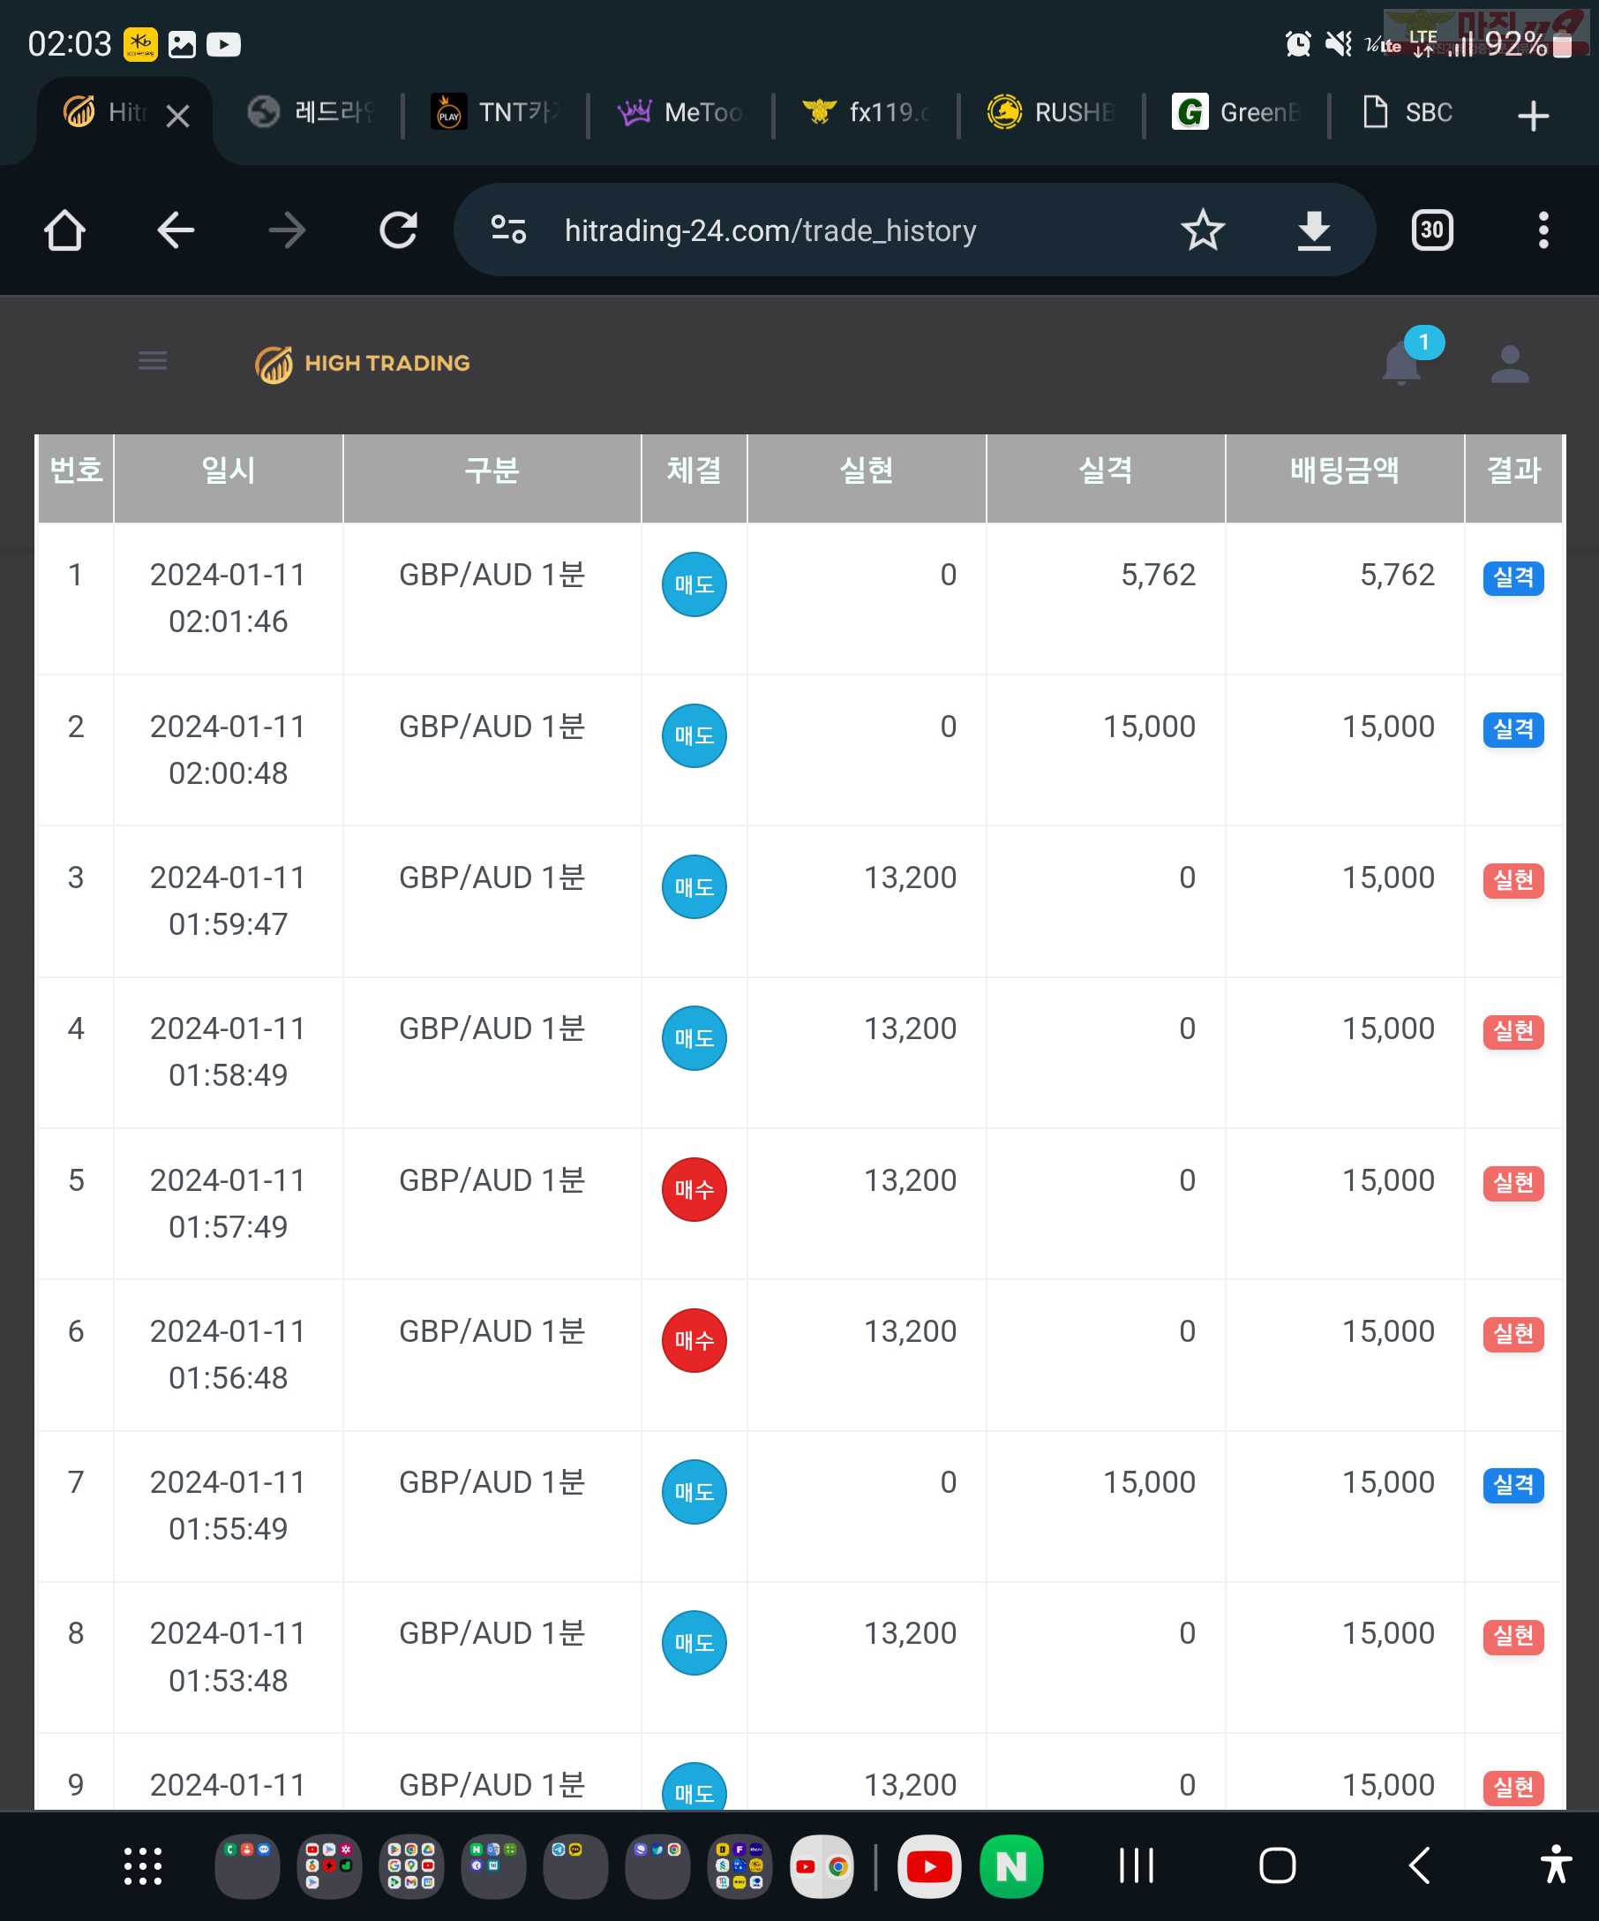Switch to the RUSHE tab
Image resolution: width=1599 pixels, height=1921 pixels.
pyautogui.click(x=1049, y=112)
